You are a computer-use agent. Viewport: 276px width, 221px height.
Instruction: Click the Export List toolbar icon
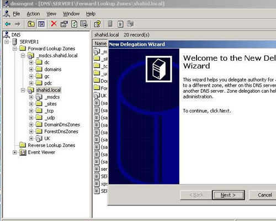84,24
